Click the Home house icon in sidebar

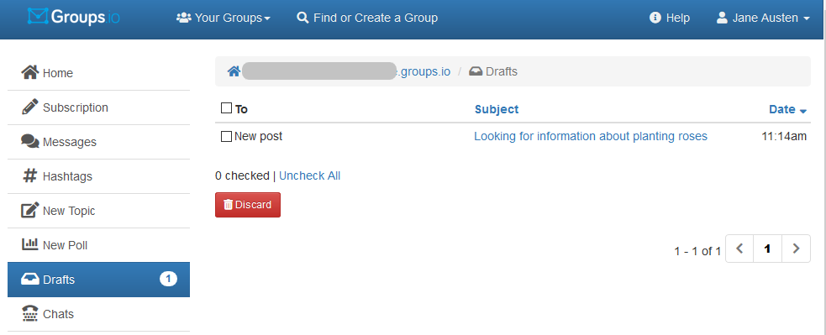pyautogui.click(x=29, y=72)
